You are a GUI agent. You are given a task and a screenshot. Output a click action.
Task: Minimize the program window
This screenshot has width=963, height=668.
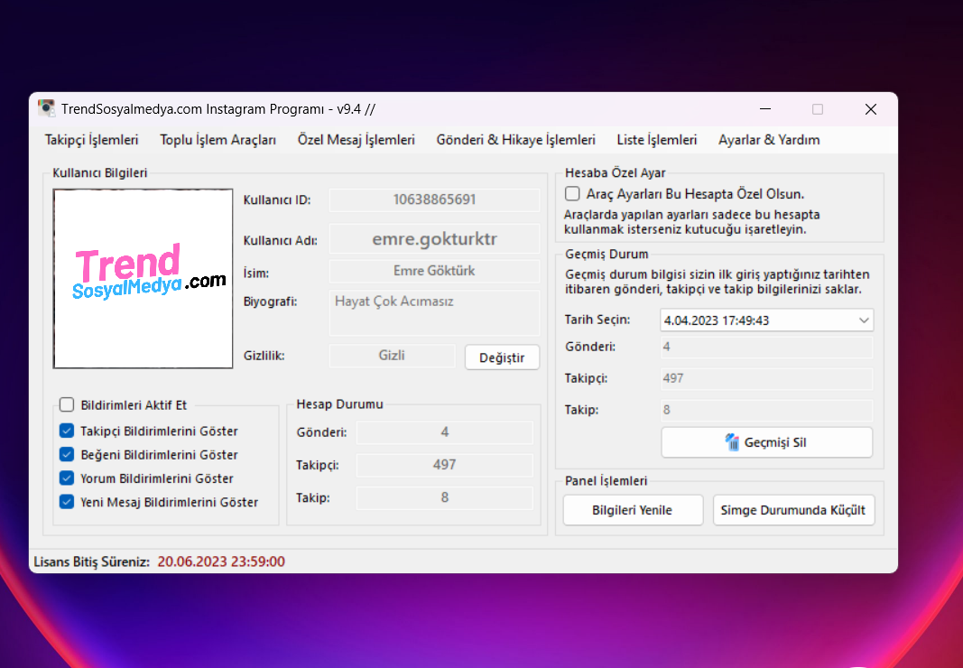point(764,109)
